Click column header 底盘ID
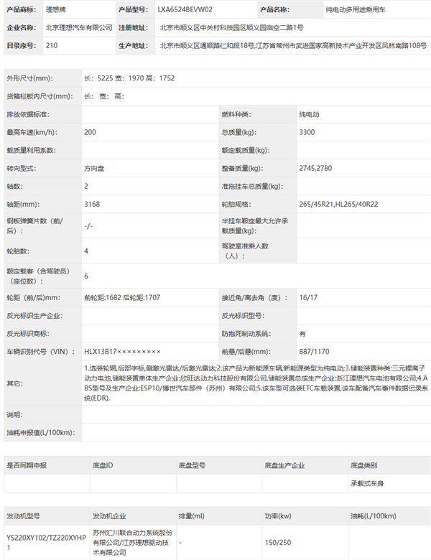431x560 pixels. tap(103, 465)
